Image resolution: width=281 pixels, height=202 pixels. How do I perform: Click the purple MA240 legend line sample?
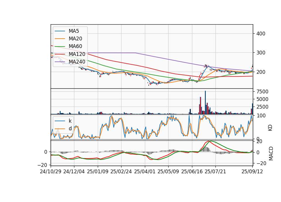(x=60, y=62)
